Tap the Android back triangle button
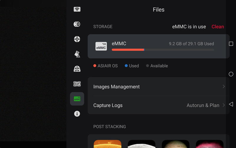The image size is (236, 148). point(231,104)
